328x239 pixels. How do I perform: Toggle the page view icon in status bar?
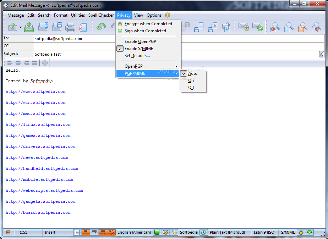(x=77, y=232)
